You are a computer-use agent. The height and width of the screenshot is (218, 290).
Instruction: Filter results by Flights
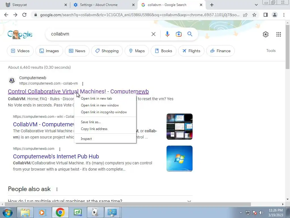click(191, 51)
